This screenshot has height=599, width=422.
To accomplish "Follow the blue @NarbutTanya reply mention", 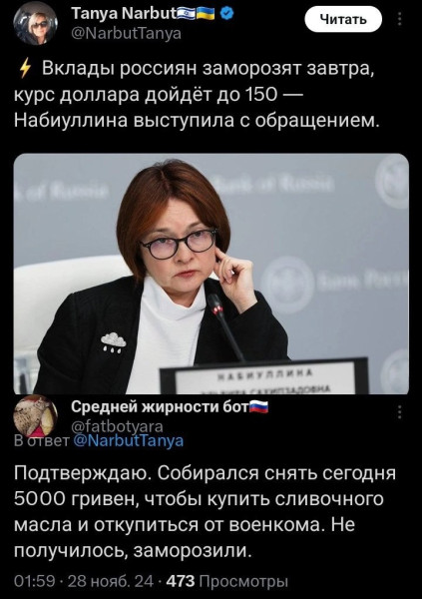I will [x=128, y=440].
